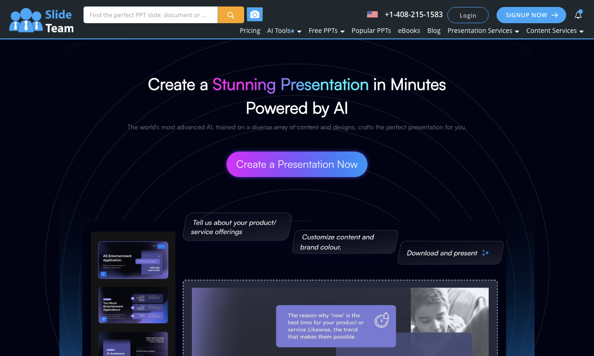Expand the AI Tools dropdown

tap(284, 31)
